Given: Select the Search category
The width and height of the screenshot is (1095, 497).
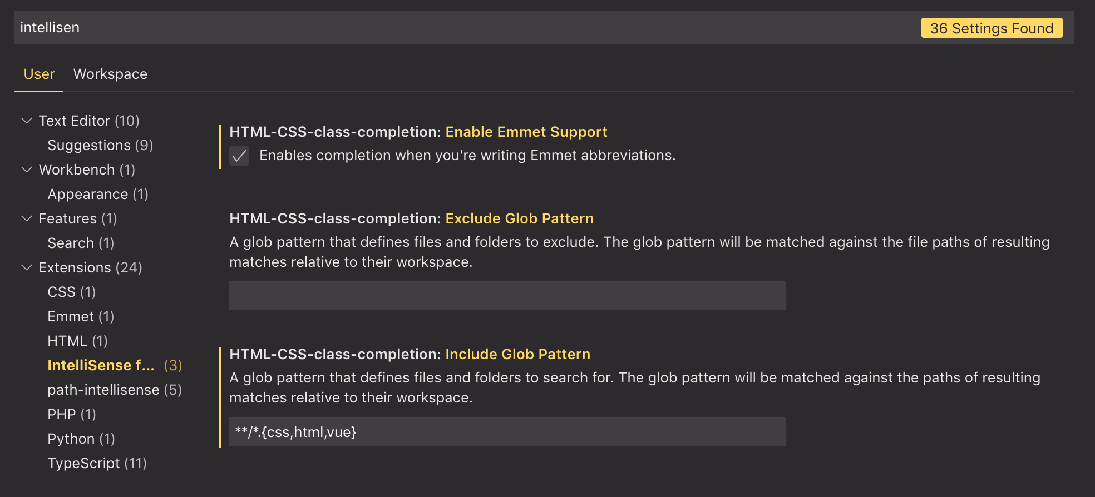Looking at the screenshot, I should tap(81, 243).
